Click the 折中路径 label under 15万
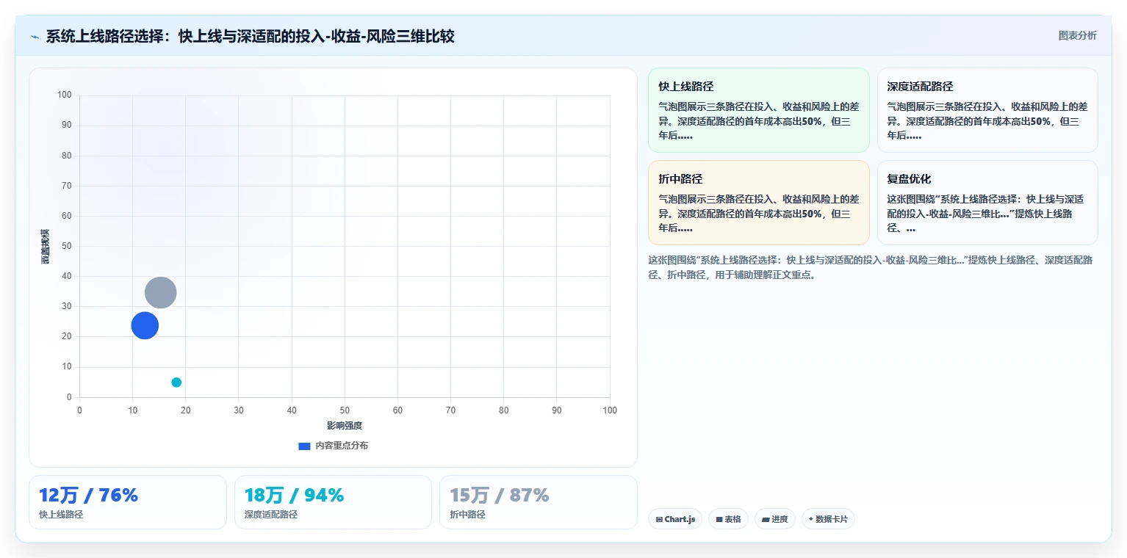This screenshot has width=1127, height=558. coord(467,515)
